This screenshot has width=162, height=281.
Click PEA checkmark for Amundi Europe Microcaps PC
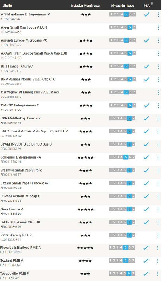(147, 40)
